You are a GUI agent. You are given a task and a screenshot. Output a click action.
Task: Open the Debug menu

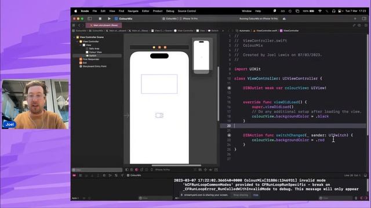170,11
